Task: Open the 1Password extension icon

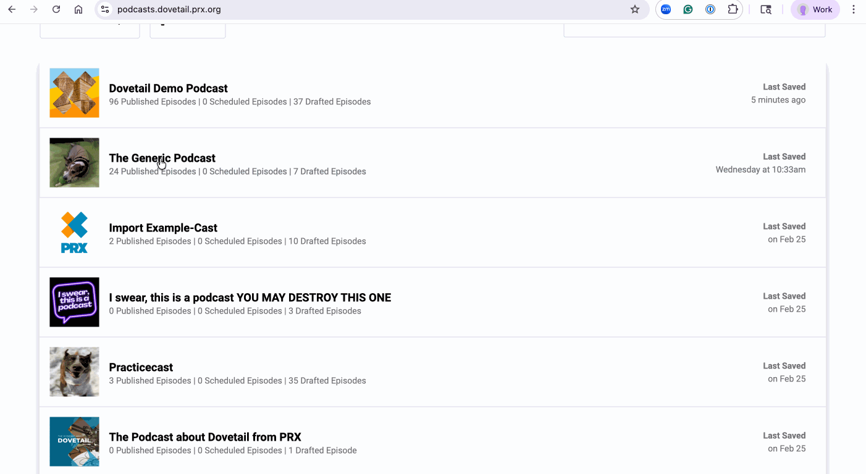Action: click(710, 9)
